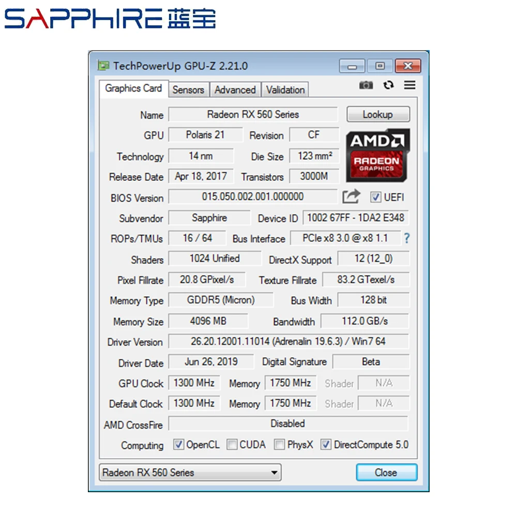Uncheck DirectCompute 5.0
Viewport: 517px width, 517px height.
coord(326,445)
